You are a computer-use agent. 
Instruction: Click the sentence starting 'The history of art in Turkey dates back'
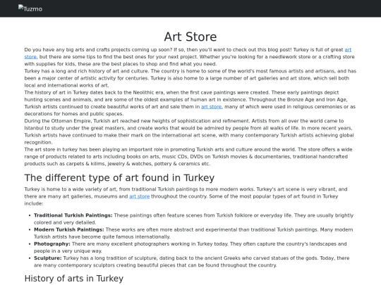pyautogui.click(x=147, y=93)
